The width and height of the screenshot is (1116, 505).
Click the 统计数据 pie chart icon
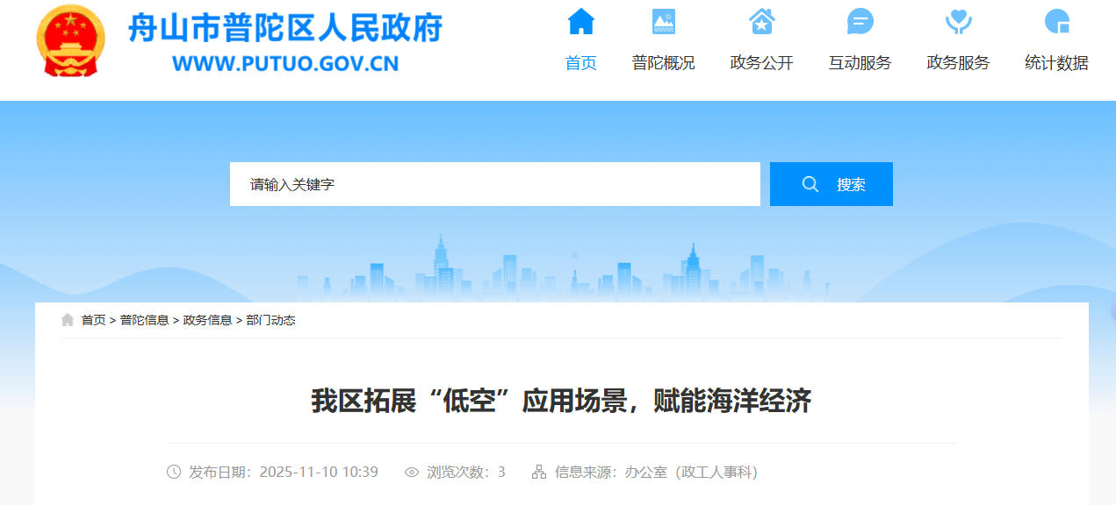pyautogui.click(x=1053, y=21)
